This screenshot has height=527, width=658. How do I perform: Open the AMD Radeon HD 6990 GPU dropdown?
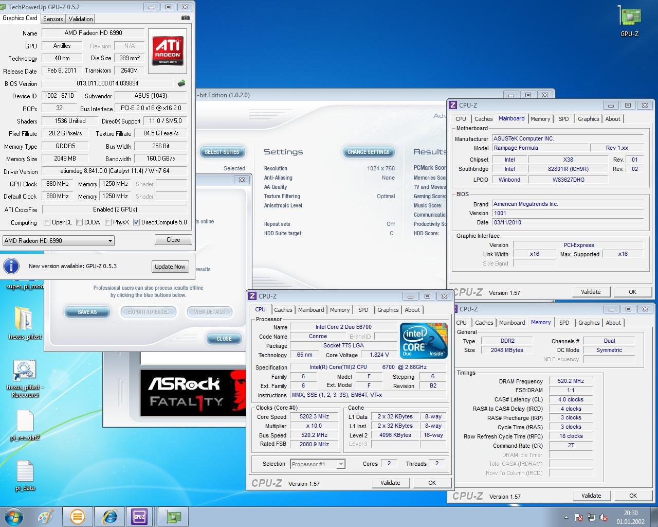pos(58,240)
